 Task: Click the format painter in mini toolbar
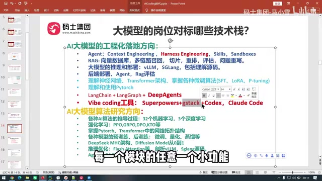248,96
